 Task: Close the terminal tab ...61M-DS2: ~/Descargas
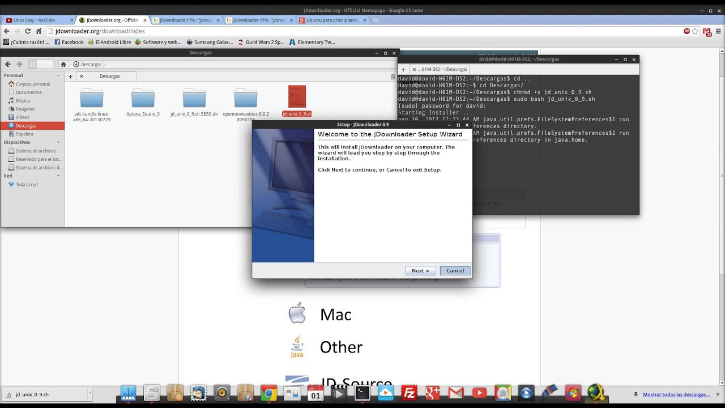pos(413,69)
